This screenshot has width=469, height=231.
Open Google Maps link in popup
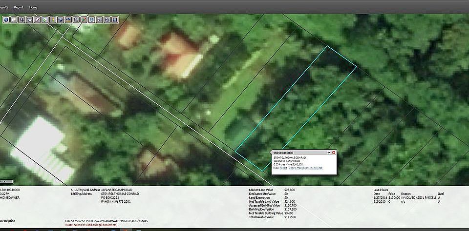(x=305, y=168)
